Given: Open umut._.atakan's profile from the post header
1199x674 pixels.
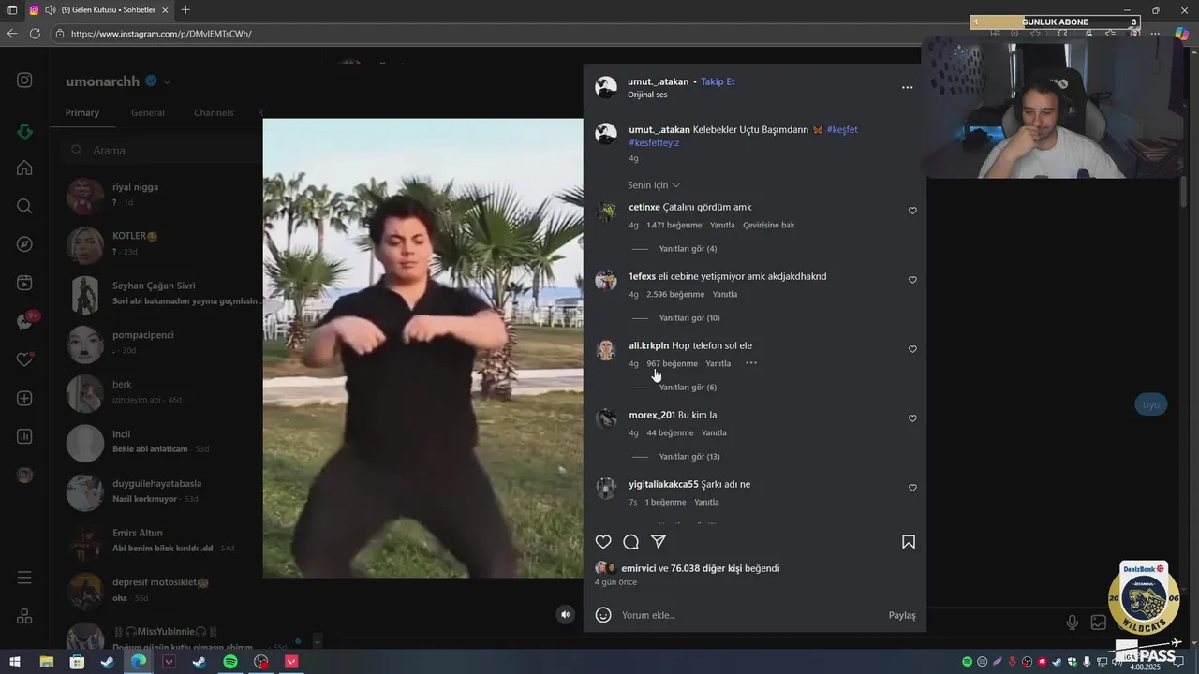Looking at the screenshot, I should tap(658, 81).
